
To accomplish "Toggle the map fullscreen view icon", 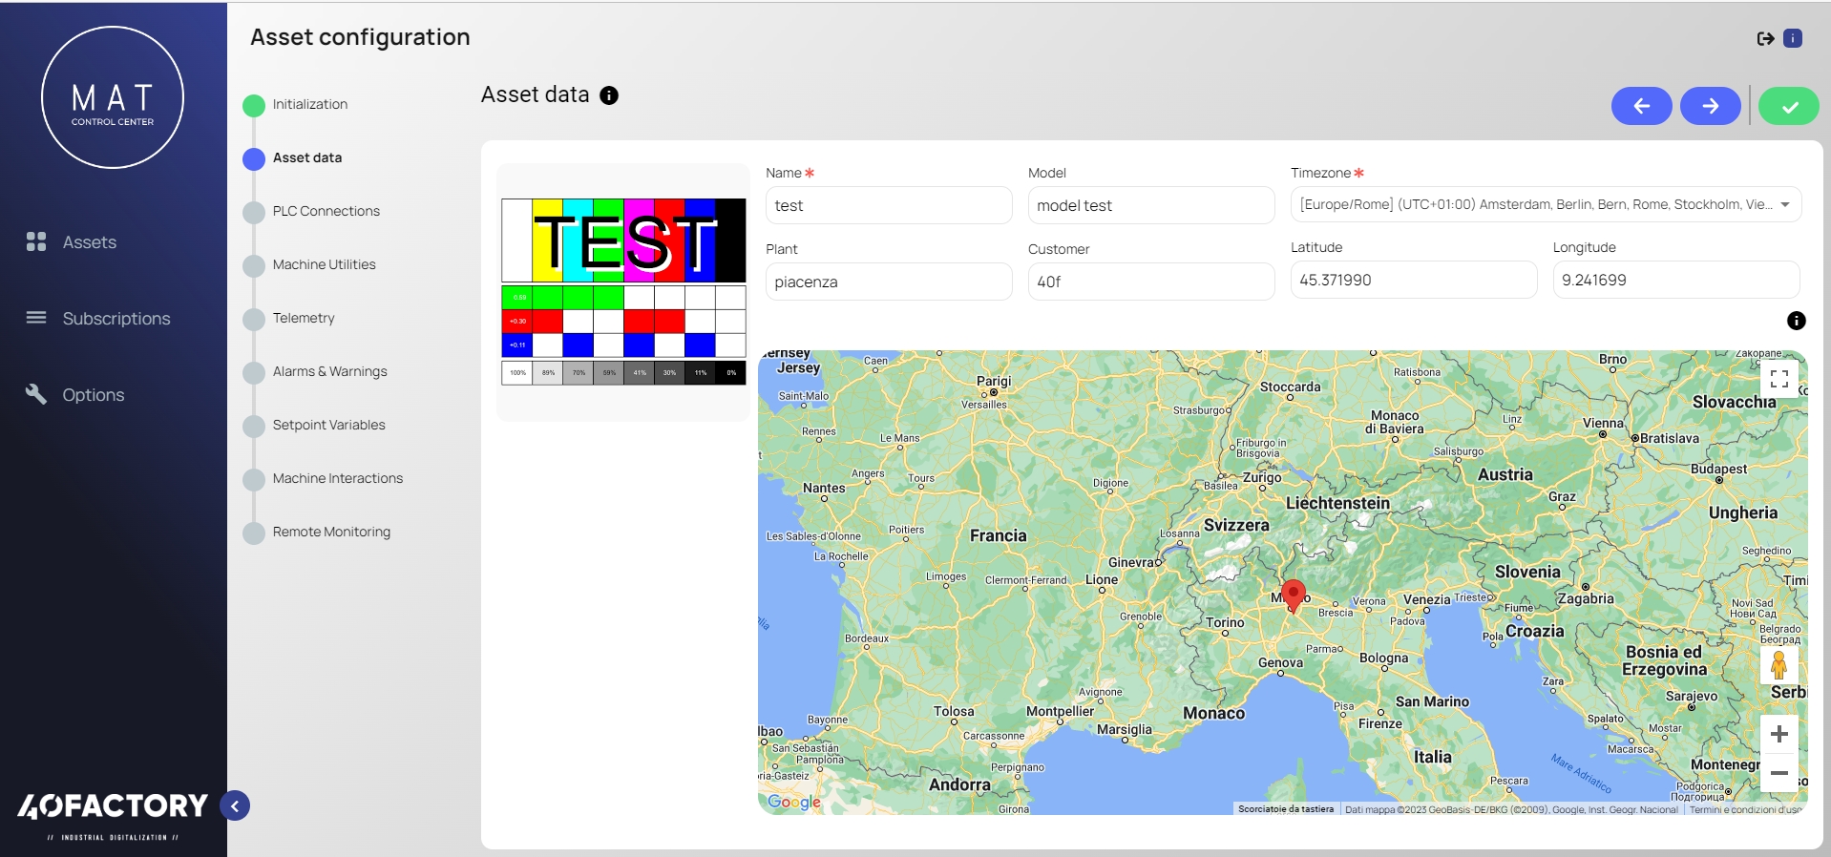I will [x=1778, y=379].
